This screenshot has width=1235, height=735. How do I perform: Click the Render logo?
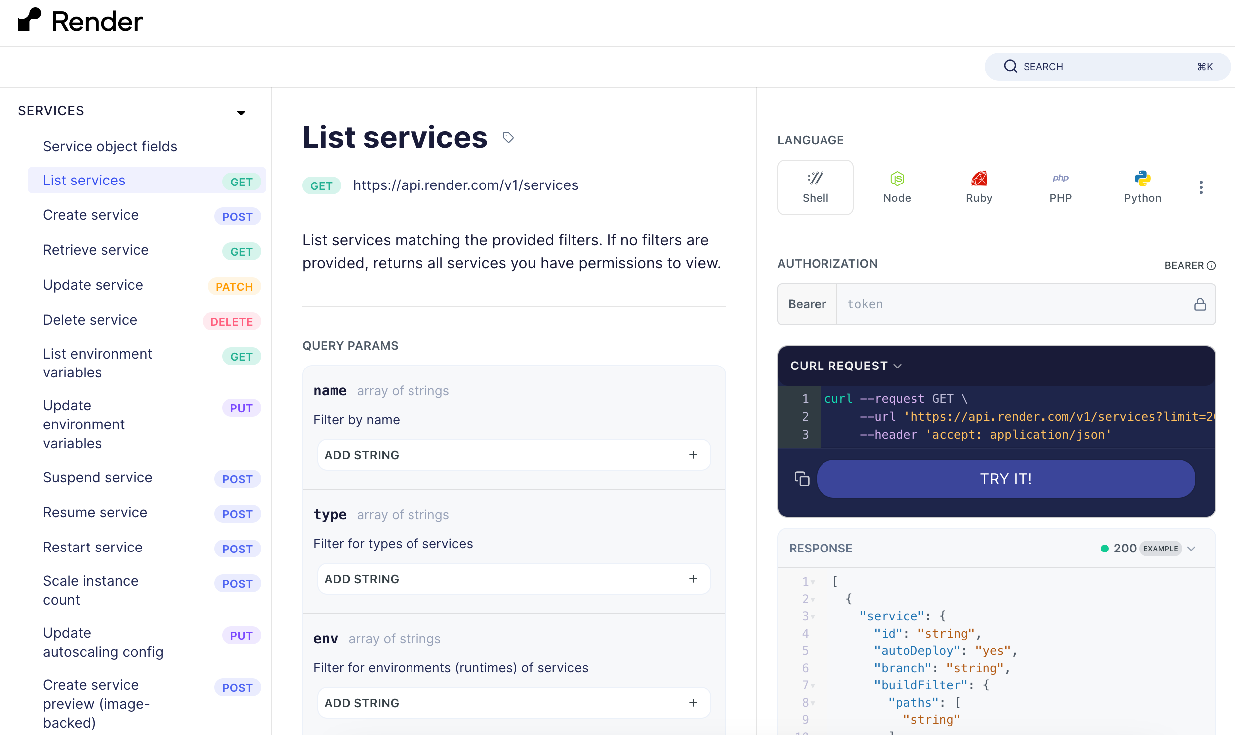coord(80,20)
